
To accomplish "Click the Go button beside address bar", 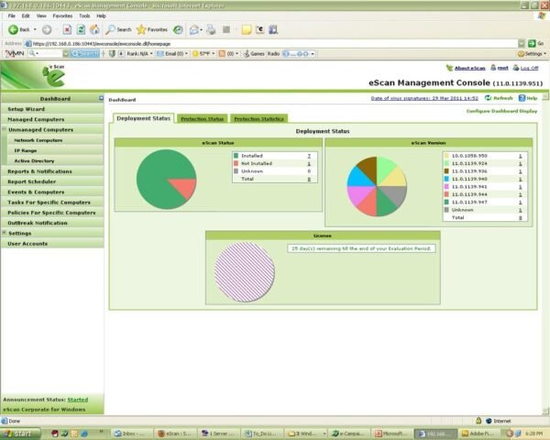I will tap(536, 43).
